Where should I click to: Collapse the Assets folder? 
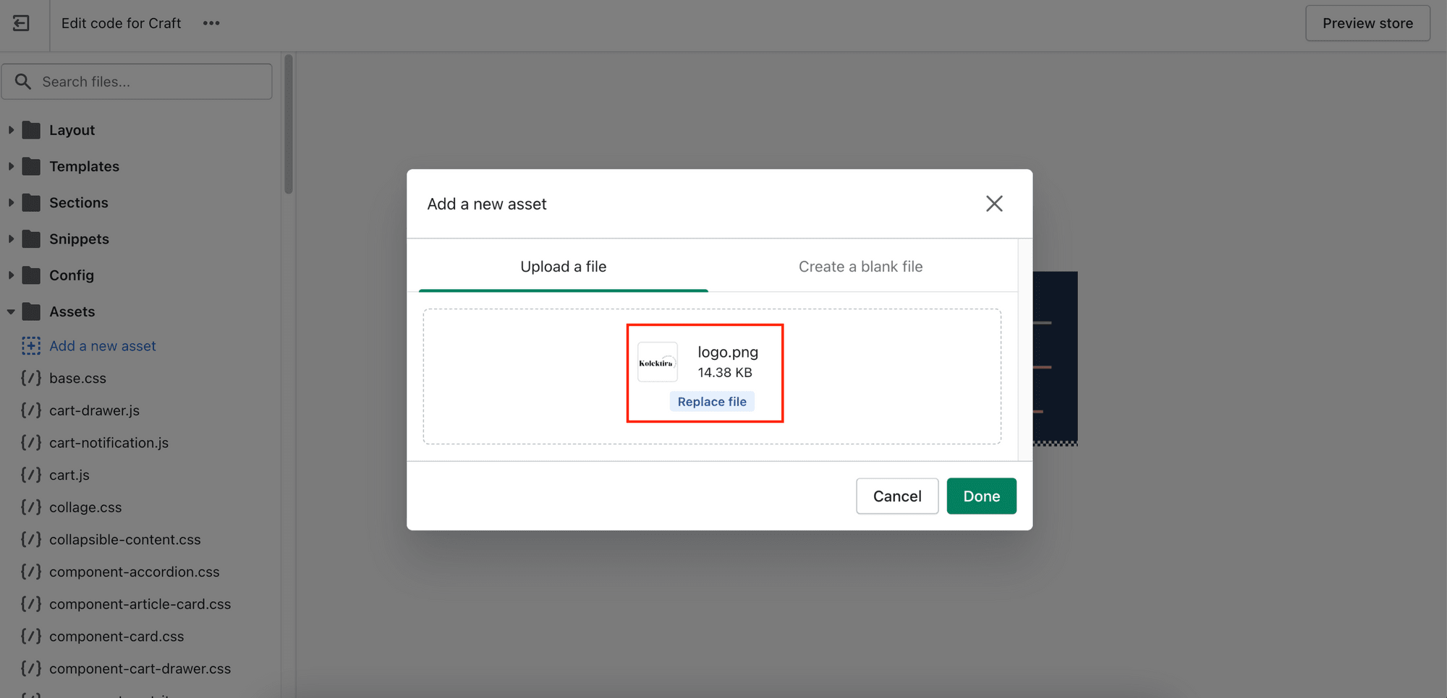pos(11,311)
